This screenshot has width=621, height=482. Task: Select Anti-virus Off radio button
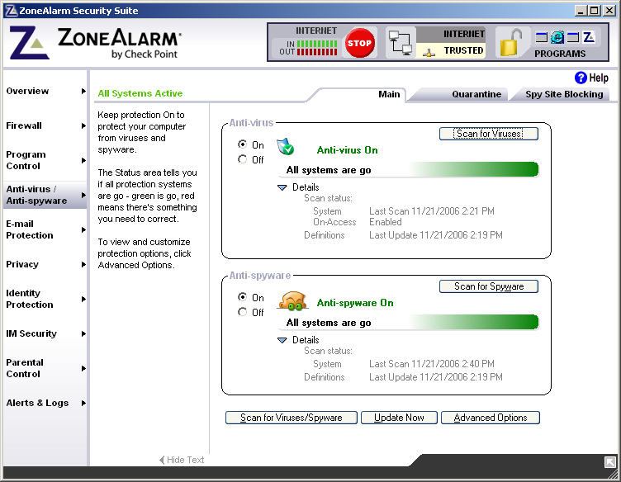[243, 159]
